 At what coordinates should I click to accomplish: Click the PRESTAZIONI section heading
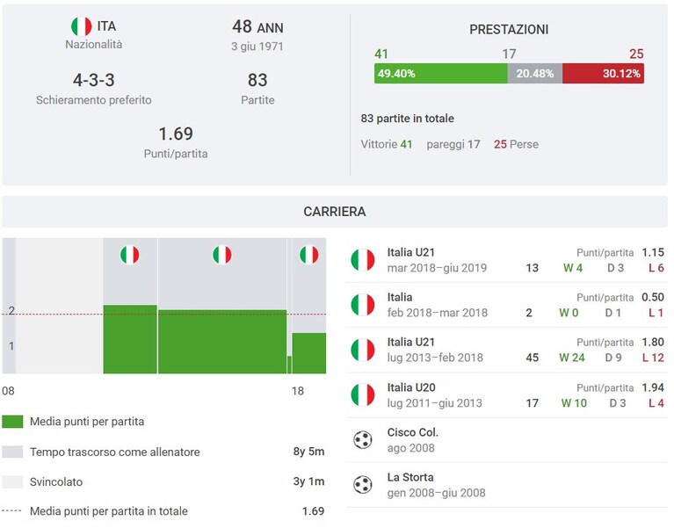click(509, 29)
